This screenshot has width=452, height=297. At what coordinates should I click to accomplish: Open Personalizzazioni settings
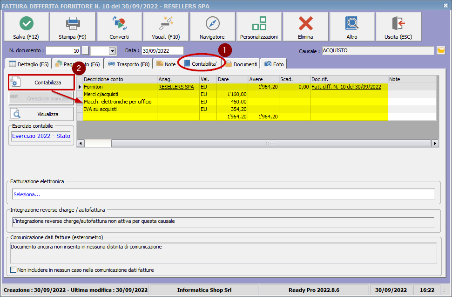tap(259, 27)
